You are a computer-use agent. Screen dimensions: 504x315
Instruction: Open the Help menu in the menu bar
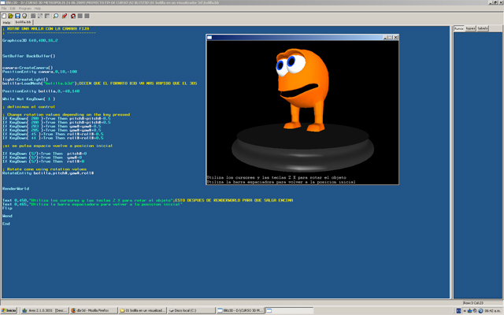pyautogui.click(x=38, y=9)
